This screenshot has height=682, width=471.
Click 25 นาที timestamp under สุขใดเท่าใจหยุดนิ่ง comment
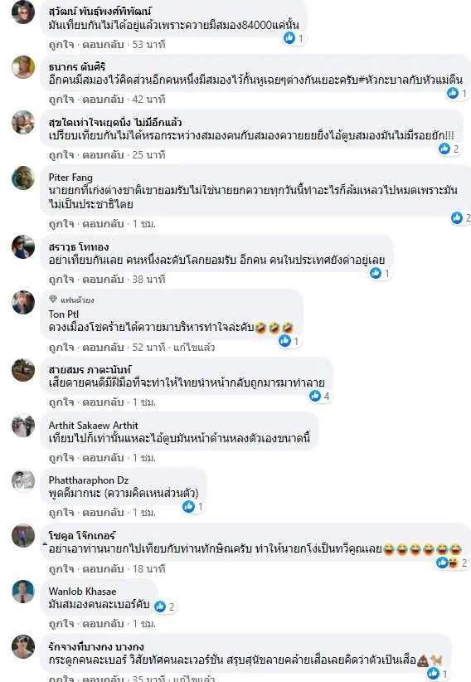[148, 155]
